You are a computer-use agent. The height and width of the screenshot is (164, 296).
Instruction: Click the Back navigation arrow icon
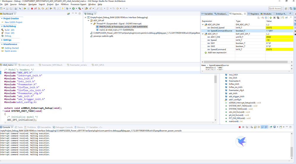(118, 9)
